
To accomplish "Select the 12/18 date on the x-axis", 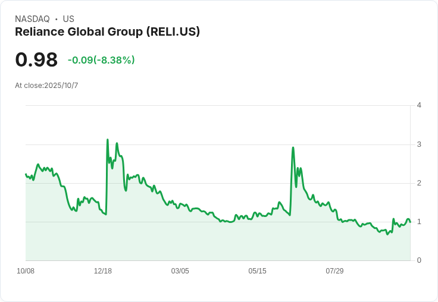I will tap(103, 271).
